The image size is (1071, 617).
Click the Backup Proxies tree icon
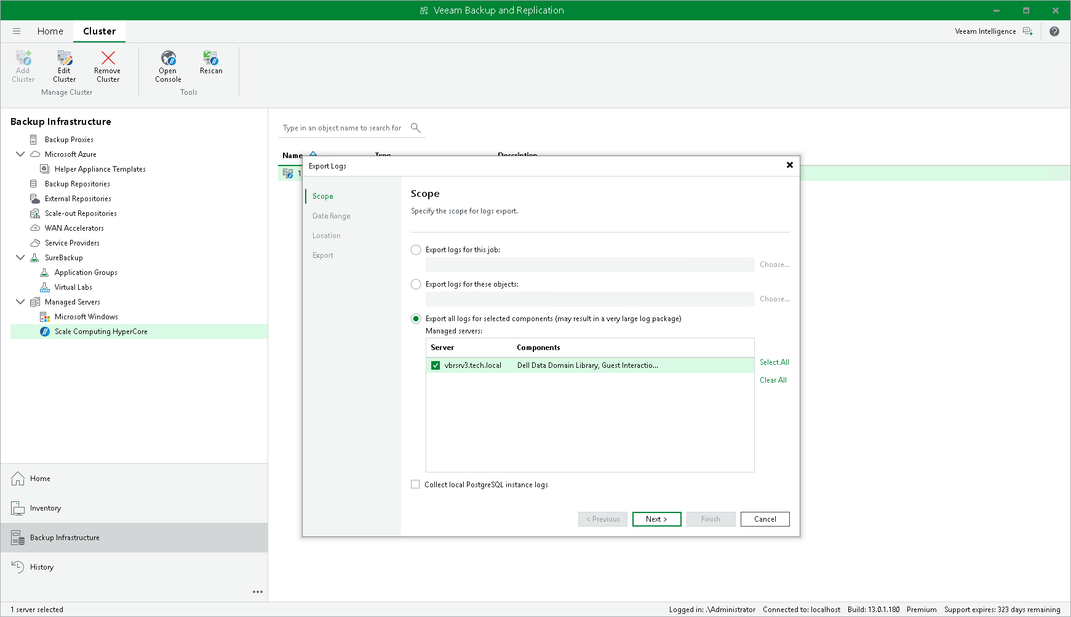pos(34,140)
